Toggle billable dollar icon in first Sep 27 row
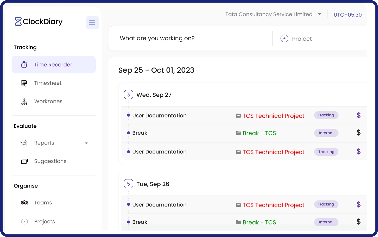 coord(359,115)
